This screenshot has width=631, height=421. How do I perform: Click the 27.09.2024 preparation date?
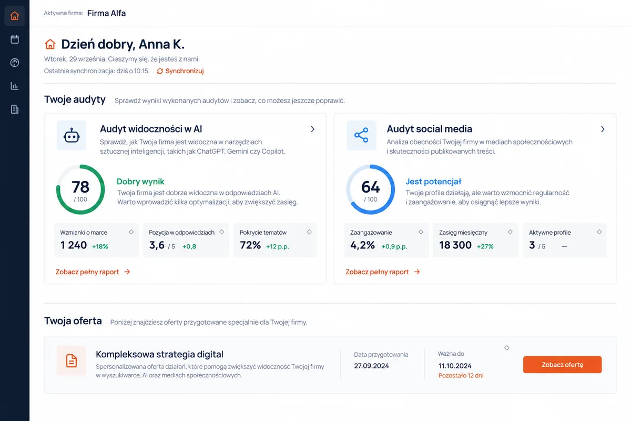372,366
